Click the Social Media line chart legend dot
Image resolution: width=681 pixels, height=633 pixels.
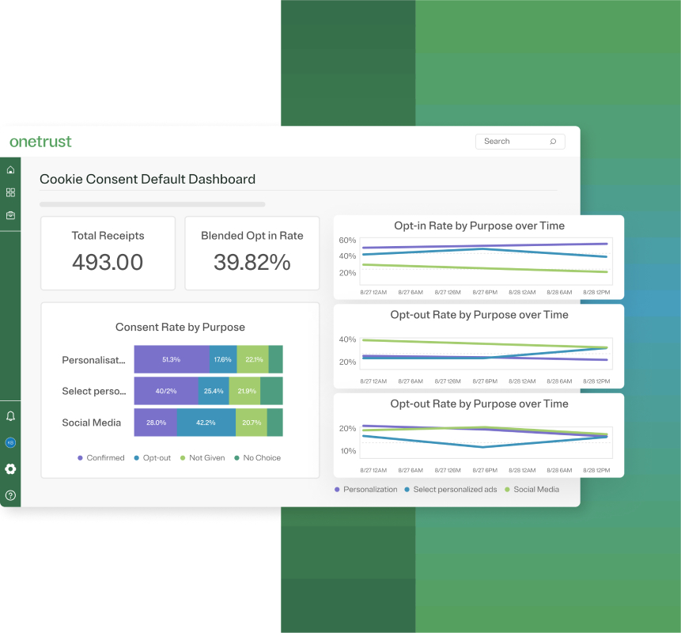tap(507, 490)
